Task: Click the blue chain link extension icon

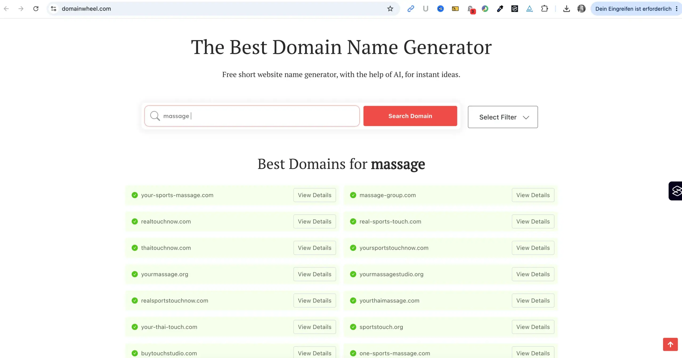Action: [x=411, y=9]
